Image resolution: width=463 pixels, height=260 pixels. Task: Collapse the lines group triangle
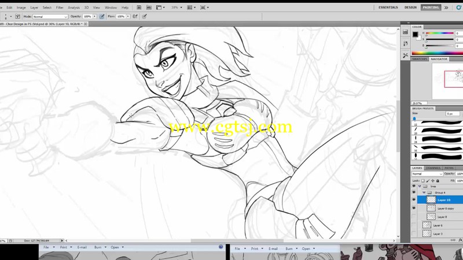pos(419,186)
